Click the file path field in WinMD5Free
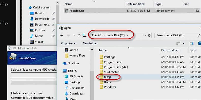 [34, 75]
